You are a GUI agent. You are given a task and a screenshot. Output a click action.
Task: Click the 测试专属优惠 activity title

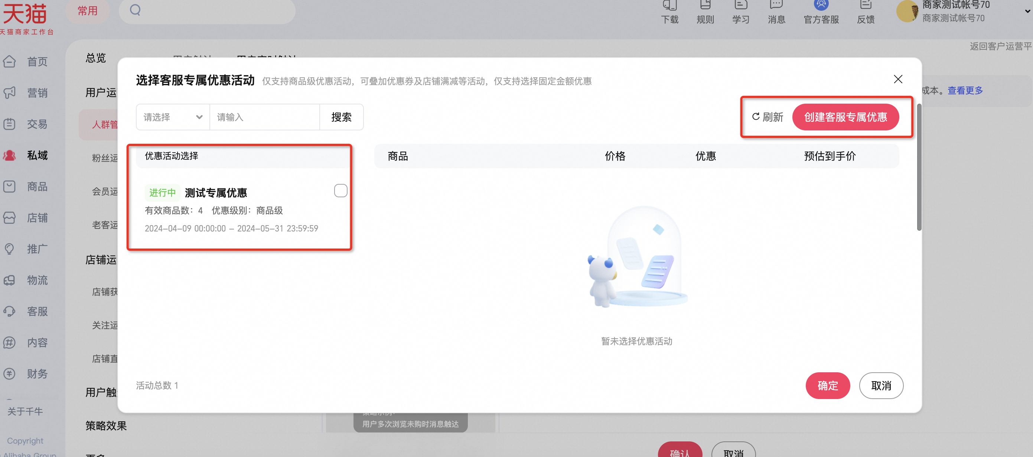[216, 193]
